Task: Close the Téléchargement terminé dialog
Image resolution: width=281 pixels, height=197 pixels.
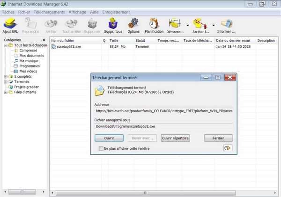Action: coord(230,77)
